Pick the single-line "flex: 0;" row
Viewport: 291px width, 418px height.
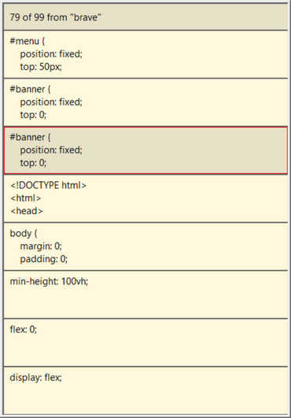145,342
